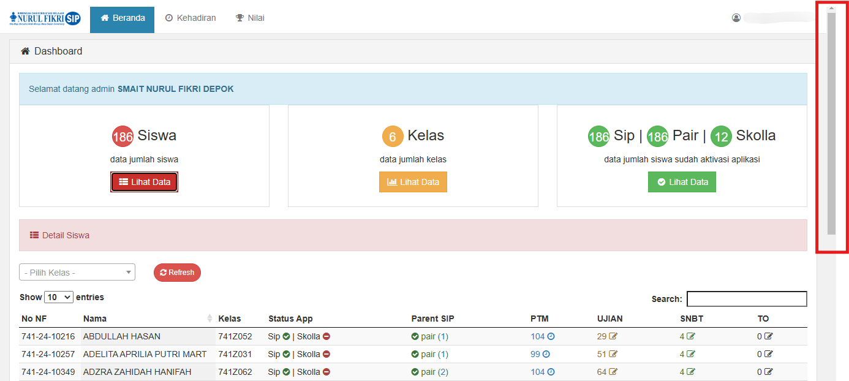The image size is (849, 381).
Task: Click red Skolla status icon for ADELITA APRILIA
Action: [326, 354]
